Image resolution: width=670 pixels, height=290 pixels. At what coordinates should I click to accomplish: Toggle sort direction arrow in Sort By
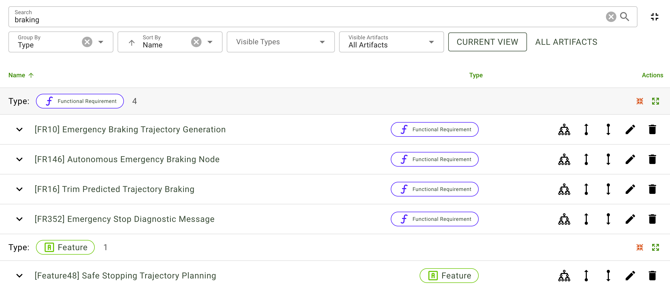point(132,42)
